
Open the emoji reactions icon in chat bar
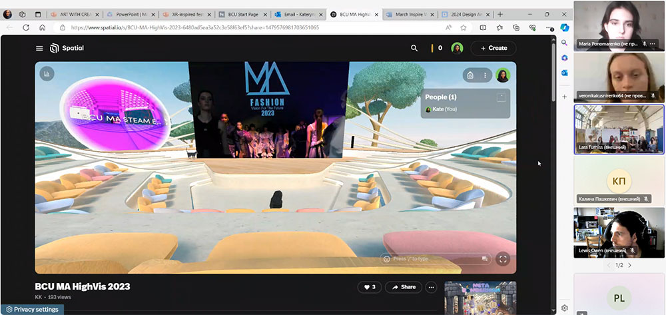click(386, 258)
